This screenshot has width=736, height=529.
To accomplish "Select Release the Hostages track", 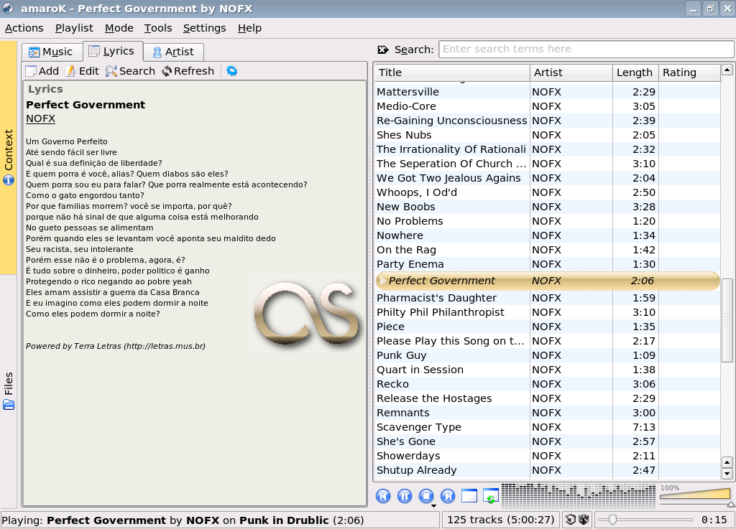I will [x=547, y=399].
